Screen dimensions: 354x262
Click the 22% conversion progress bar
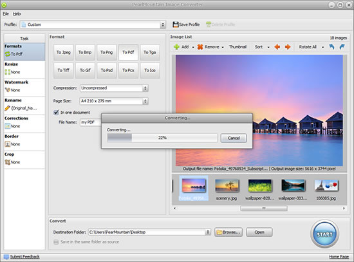(162, 138)
